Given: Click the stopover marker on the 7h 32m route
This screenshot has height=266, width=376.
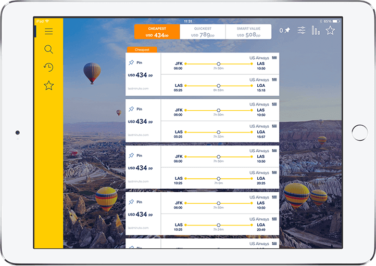Looking at the screenshot, I should click(x=218, y=132).
